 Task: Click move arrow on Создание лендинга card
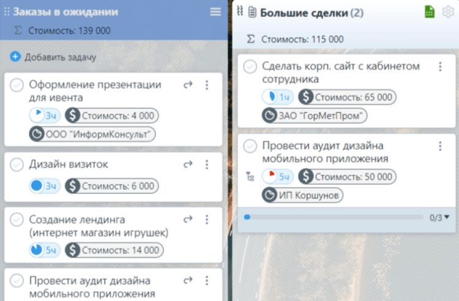coord(188,219)
